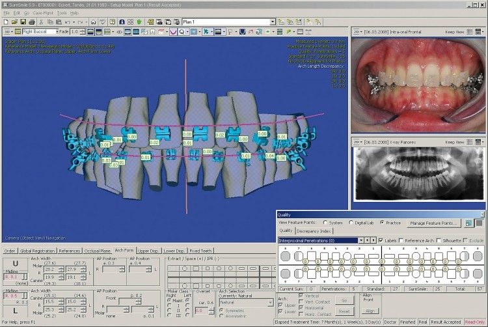488x327 pixels.
Task: Click the Paste clipboard icon
Action: pos(59,21)
